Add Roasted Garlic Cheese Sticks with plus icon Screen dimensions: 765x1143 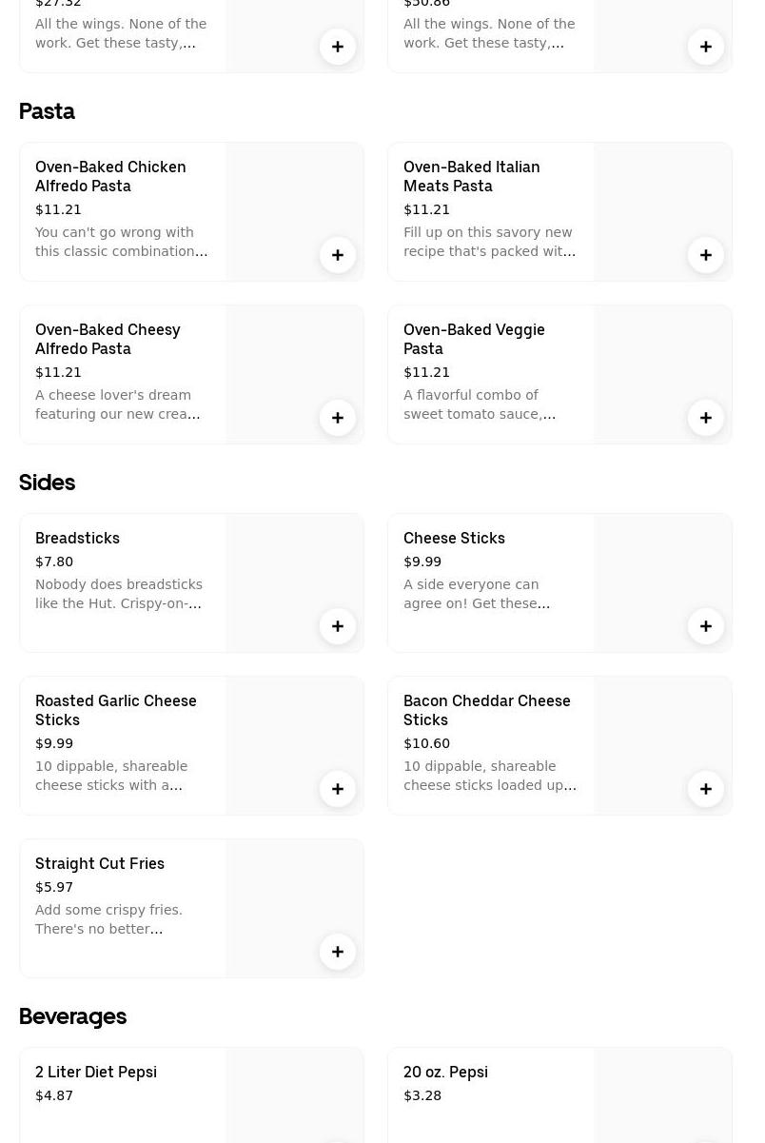(x=338, y=789)
